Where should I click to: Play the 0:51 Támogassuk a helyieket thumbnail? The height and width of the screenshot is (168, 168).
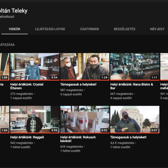pyautogui.click(x=135, y=120)
